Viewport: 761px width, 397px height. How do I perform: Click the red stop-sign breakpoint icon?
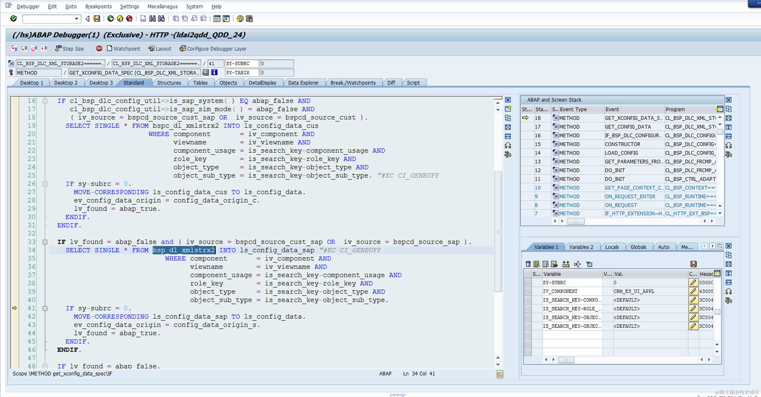[99, 48]
